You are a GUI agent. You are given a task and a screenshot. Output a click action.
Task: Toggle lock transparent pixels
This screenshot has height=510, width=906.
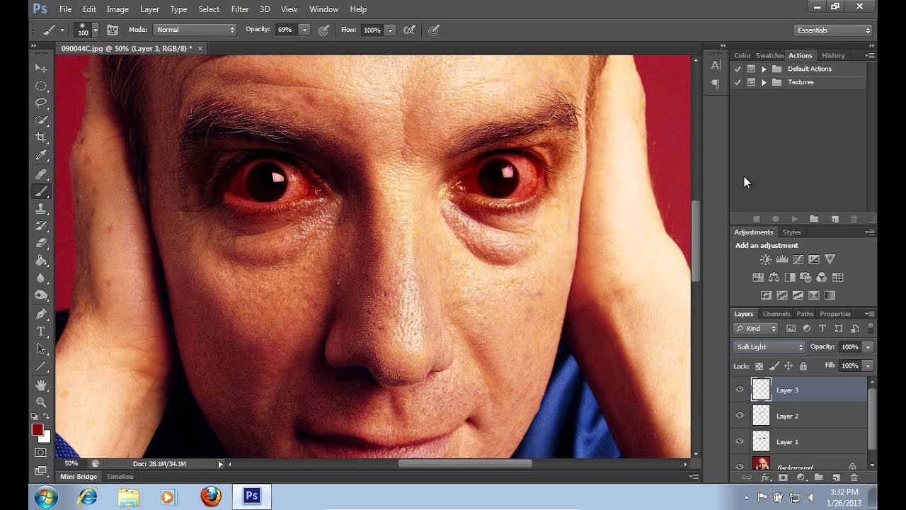tap(759, 366)
